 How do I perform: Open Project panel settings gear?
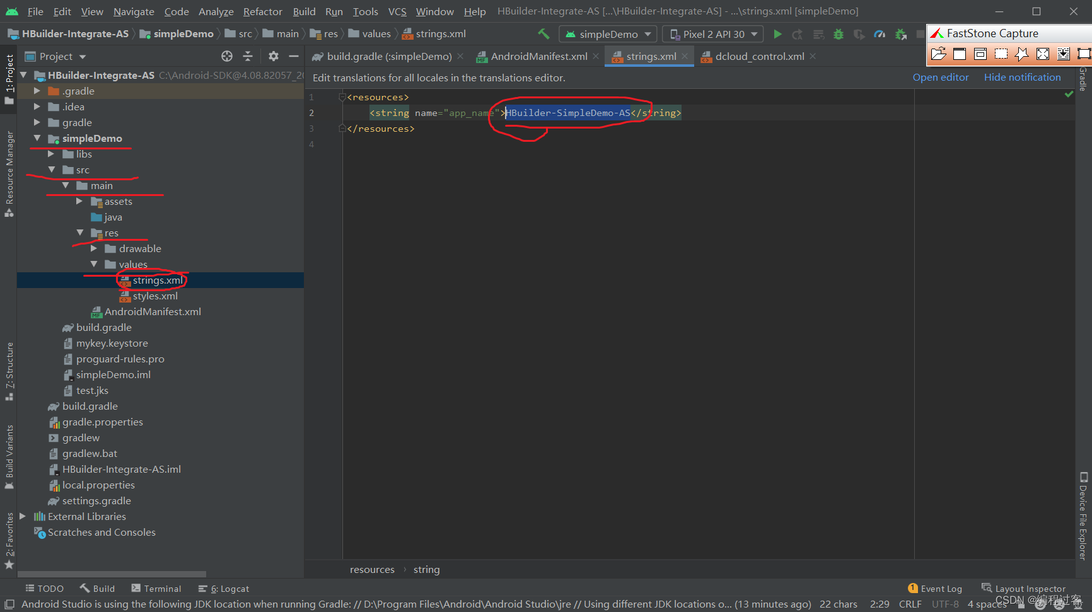coord(273,56)
